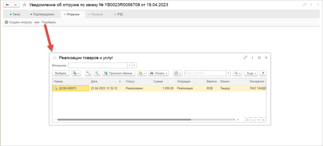Viewport: 323px width, 146px height.
Task: Open Менеджер dropdown list
Action: (x=129, y=65)
